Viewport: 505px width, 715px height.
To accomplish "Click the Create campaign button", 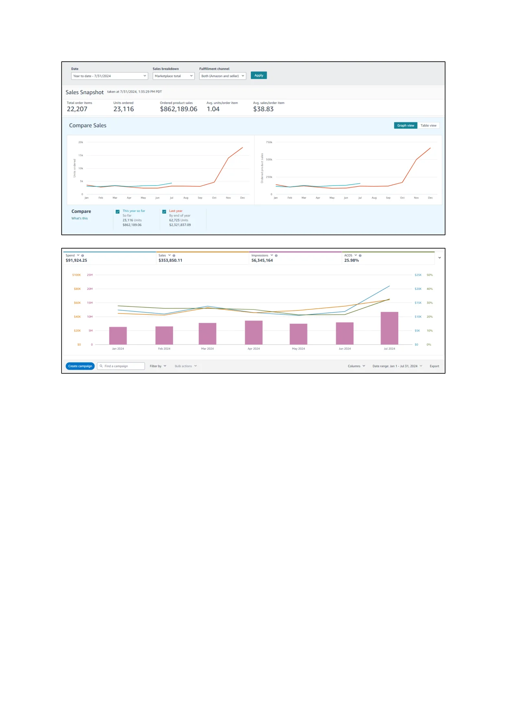I will pyautogui.click(x=80, y=366).
